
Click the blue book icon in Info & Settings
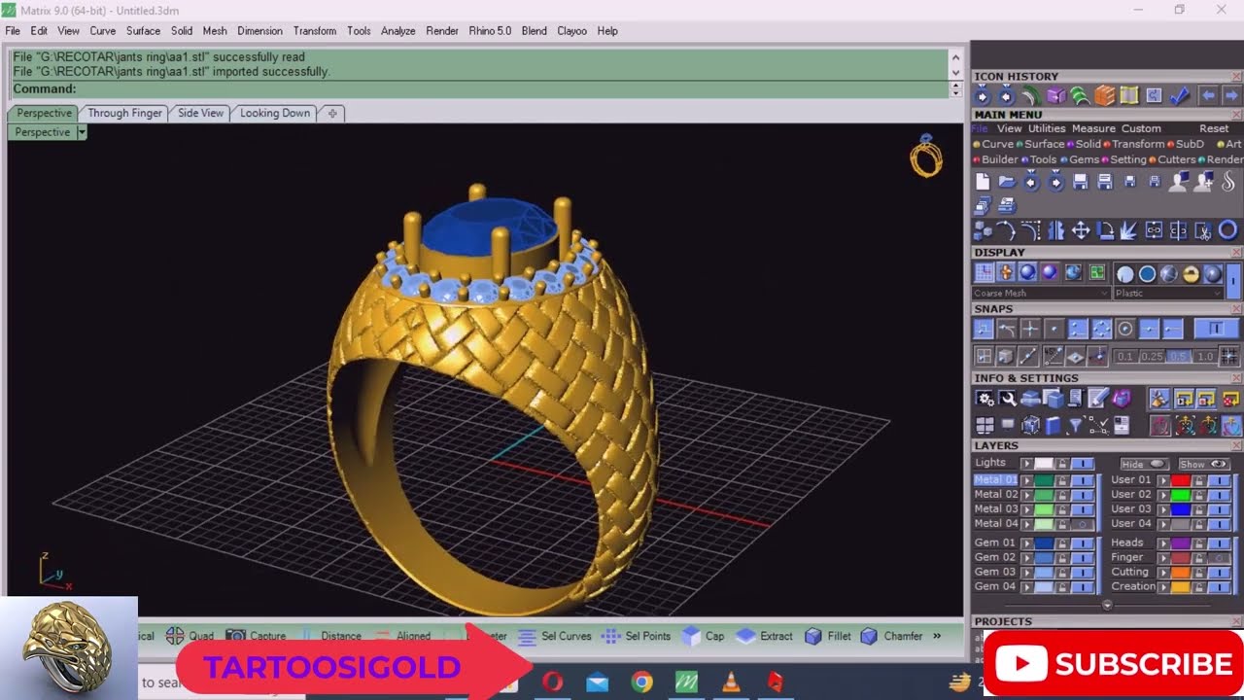click(1053, 425)
